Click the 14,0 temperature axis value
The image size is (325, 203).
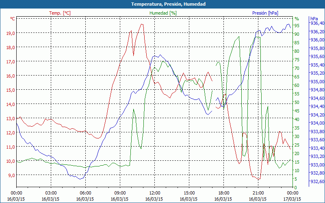click(11, 104)
